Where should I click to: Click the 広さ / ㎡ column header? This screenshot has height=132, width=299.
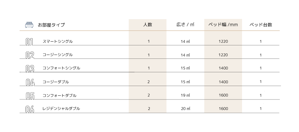coord(185,24)
